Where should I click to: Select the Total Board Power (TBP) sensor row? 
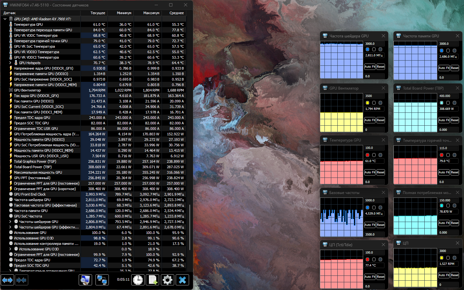pyautogui.click(x=93, y=167)
